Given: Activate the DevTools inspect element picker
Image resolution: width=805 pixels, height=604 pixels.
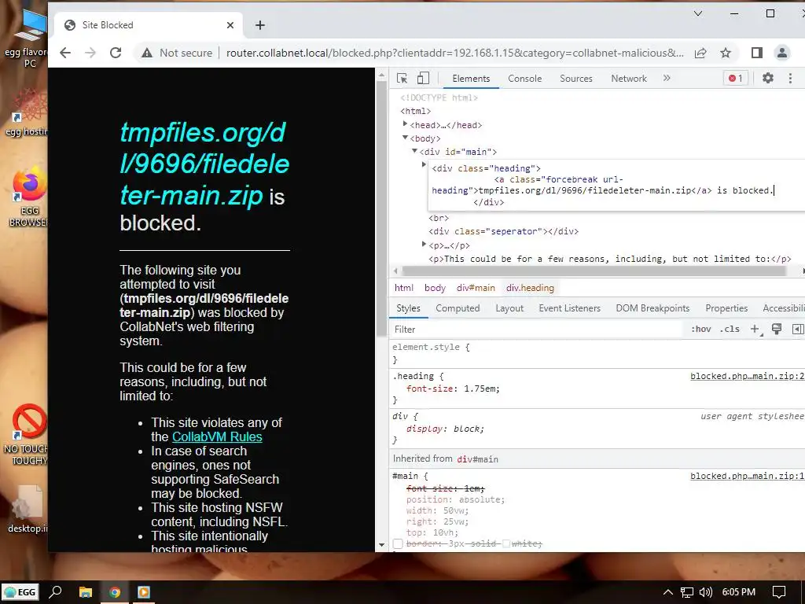Looking at the screenshot, I should point(402,79).
